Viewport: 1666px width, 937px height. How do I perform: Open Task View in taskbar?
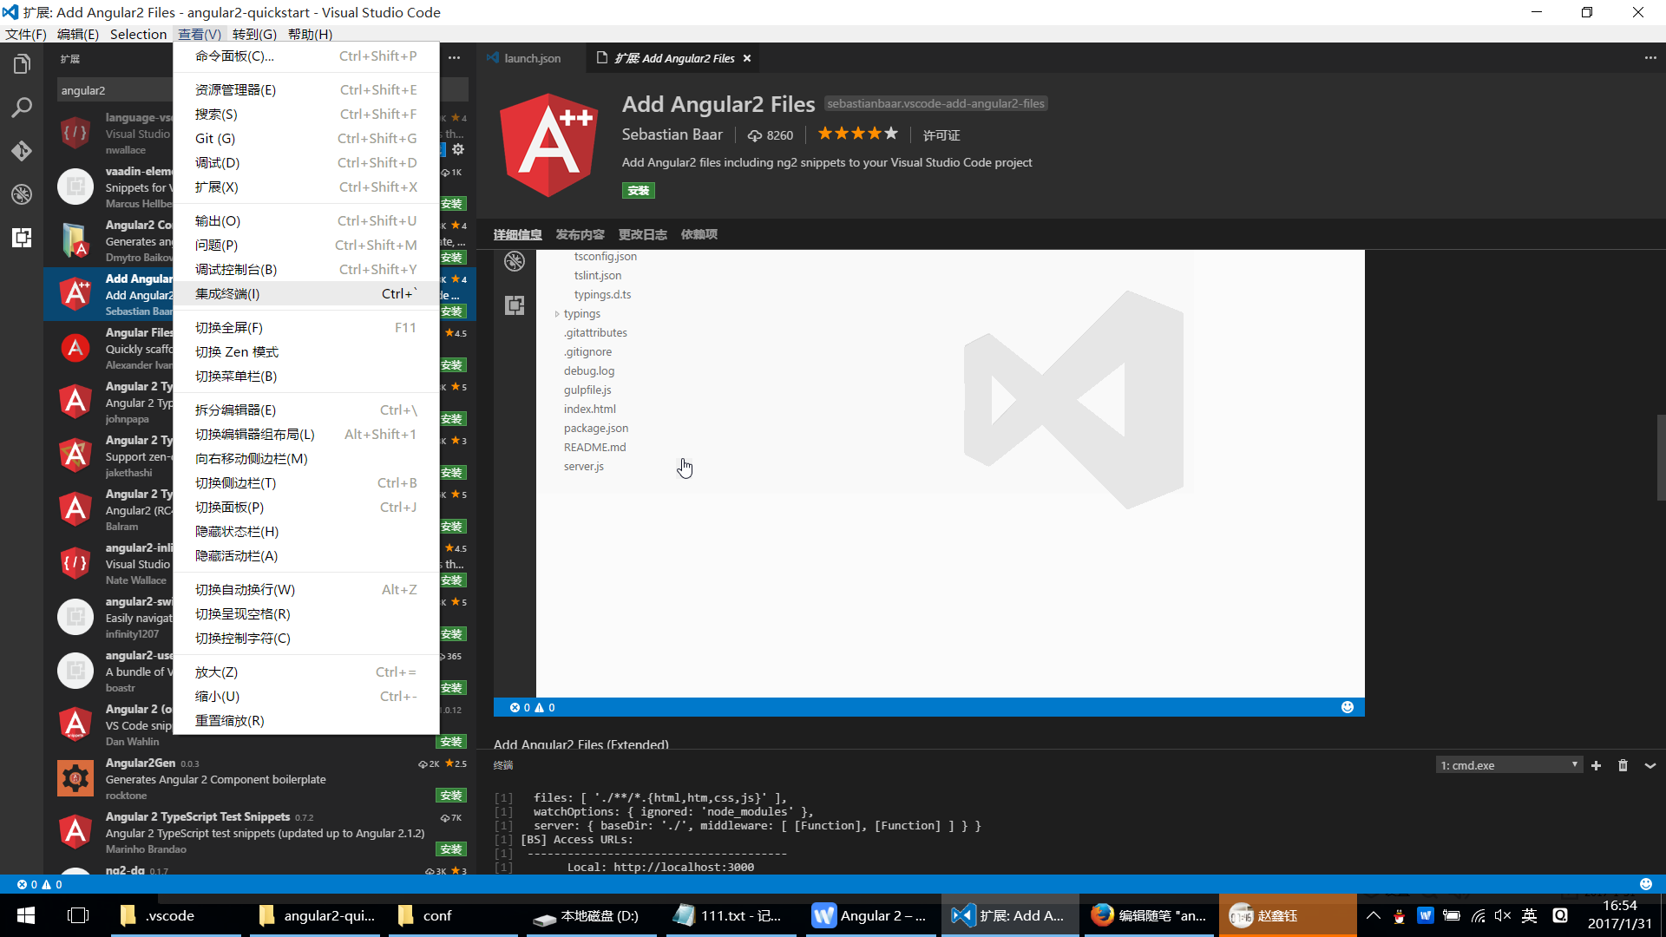(x=78, y=915)
